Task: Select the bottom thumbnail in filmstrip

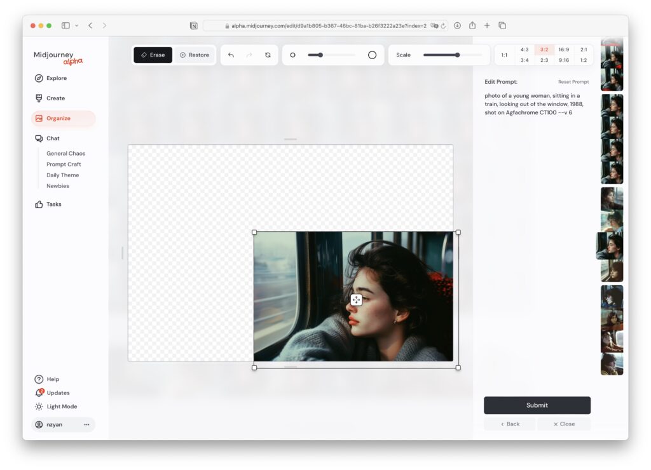Action: pos(612,364)
